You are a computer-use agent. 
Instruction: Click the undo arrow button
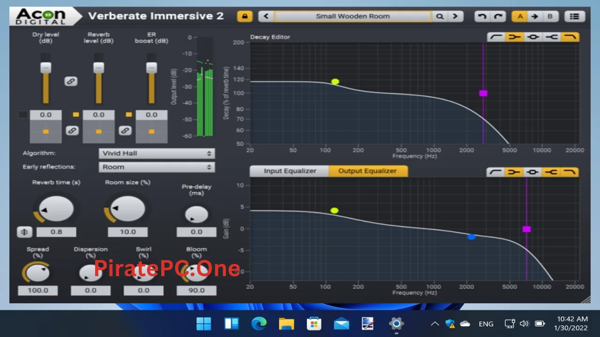coord(481,16)
